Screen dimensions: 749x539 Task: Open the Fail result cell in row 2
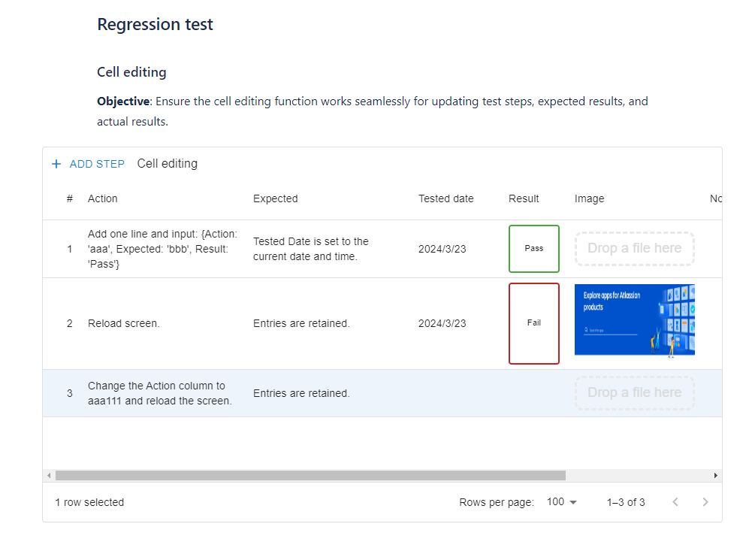533,323
